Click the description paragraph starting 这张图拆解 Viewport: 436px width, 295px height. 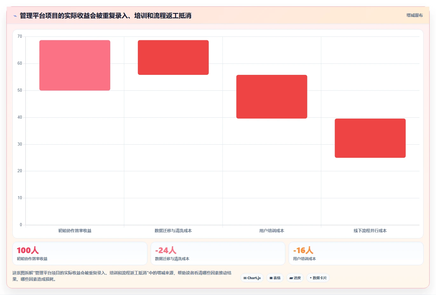(x=122, y=276)
